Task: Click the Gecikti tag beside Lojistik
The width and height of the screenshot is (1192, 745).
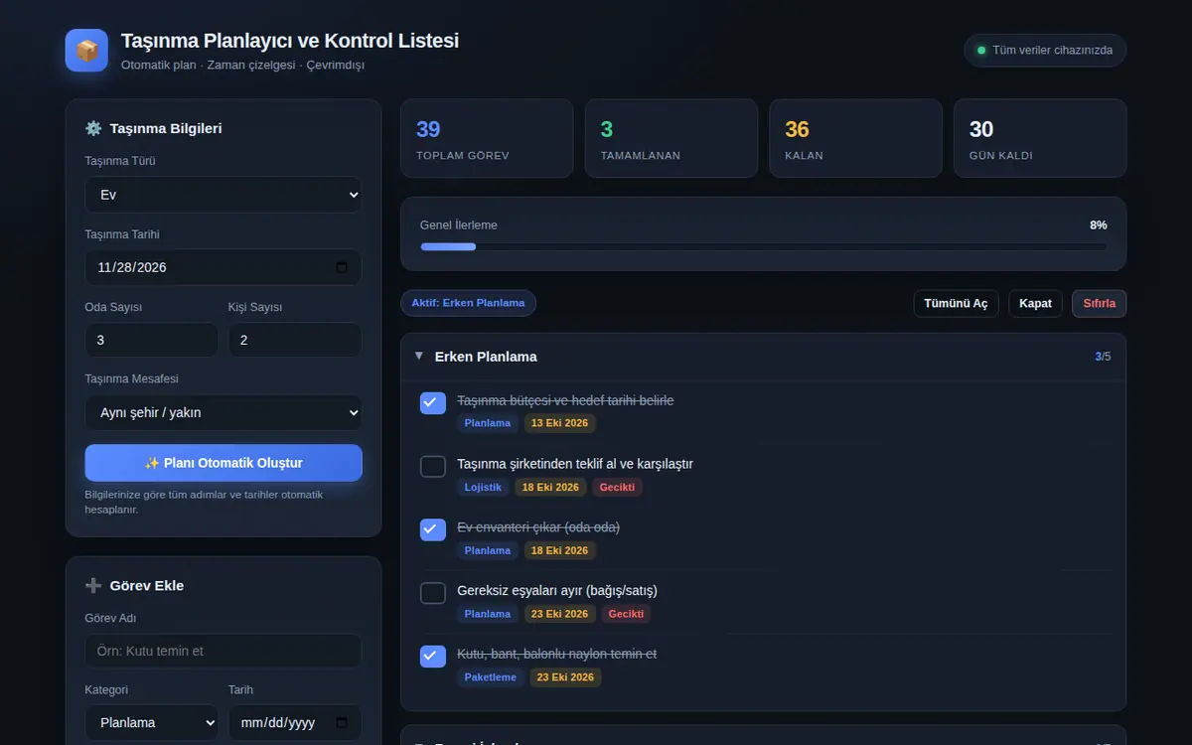Action: point(618,487)
